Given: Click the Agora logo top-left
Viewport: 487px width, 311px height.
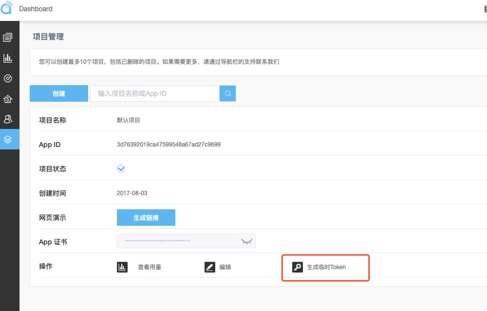Looking at the screenshot, I should (x=7, y=8).
